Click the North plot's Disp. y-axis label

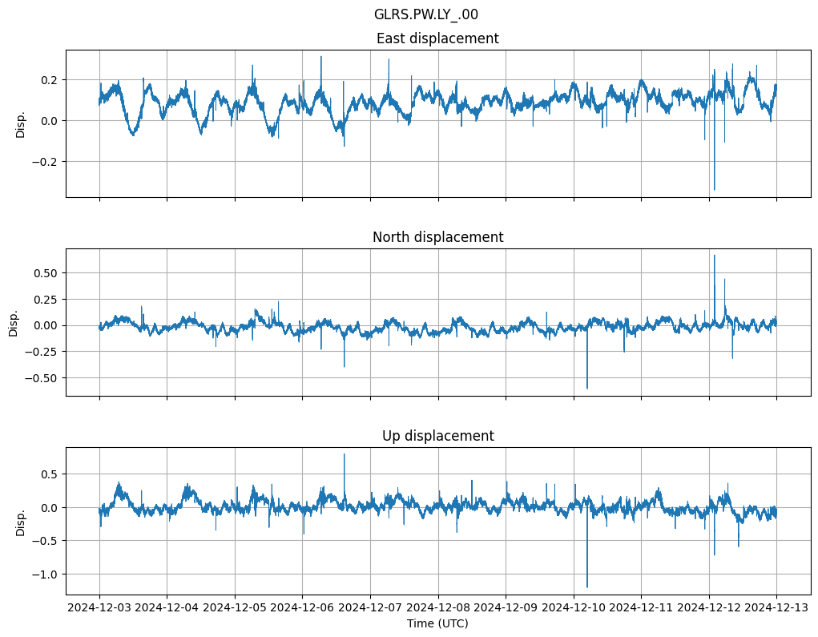tap(14, 323)
